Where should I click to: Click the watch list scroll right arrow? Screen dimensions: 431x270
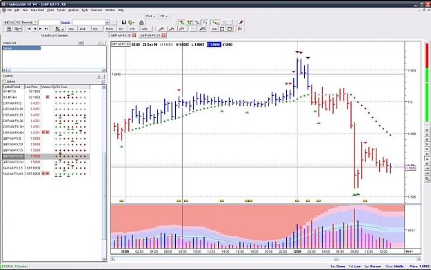click(104, 70)
